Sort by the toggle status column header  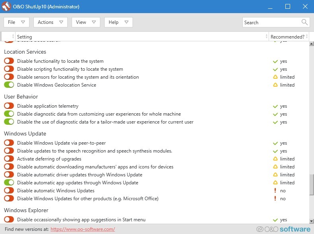click(x=8, y=37)
